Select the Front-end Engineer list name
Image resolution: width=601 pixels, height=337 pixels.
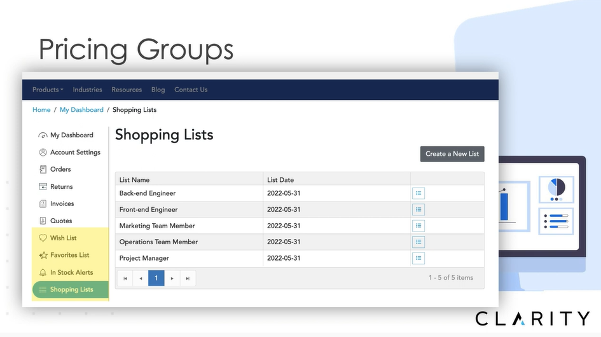pos(148,210)
